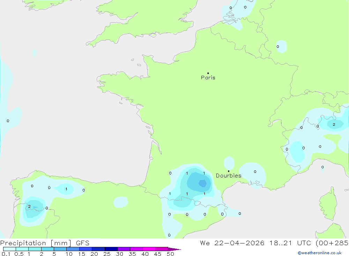The image size is (349, 256).
Task: Click the GFS model label
Action: [83, 243]
